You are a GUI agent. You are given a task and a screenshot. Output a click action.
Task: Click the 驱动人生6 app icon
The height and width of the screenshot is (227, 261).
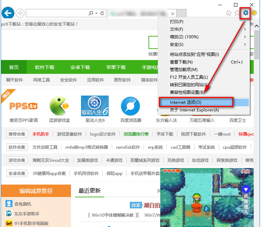coord(95,106)
